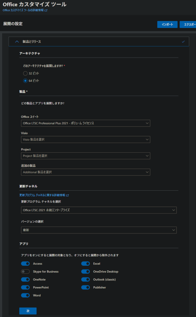
Task: Open the Office スイート dropdown
Action: tap(86, 123)
